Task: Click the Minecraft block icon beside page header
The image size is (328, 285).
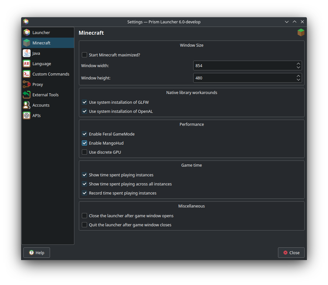Action: (x=301, y=32)
